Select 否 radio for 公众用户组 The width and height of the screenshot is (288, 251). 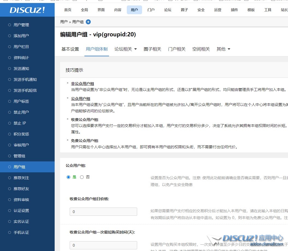(x=82, y=177)
